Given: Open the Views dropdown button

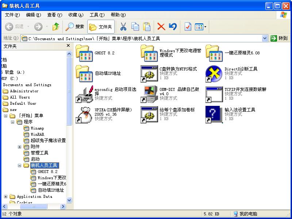Looking at the screenshot, I should [200, 27].
